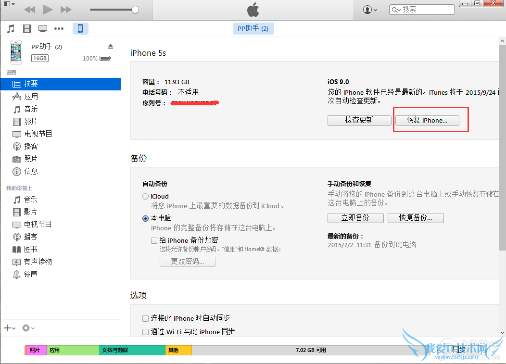Click 检查更新 button
The height and width of the screenshot is (364, 506).
coord(359,120)
